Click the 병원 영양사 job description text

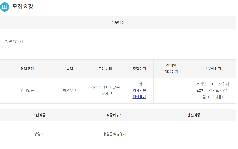point(14,41)
